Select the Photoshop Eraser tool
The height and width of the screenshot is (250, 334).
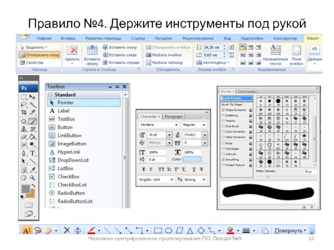point(24,137)
